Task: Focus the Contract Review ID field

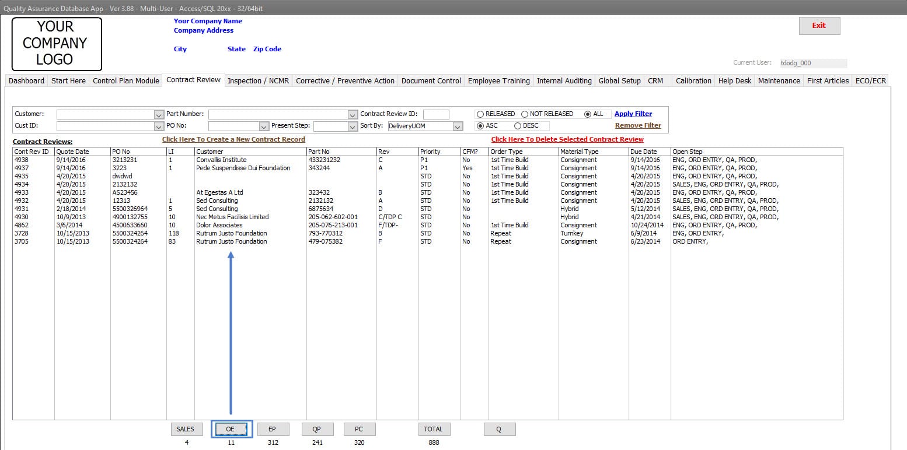Action: tap(436, 114)
